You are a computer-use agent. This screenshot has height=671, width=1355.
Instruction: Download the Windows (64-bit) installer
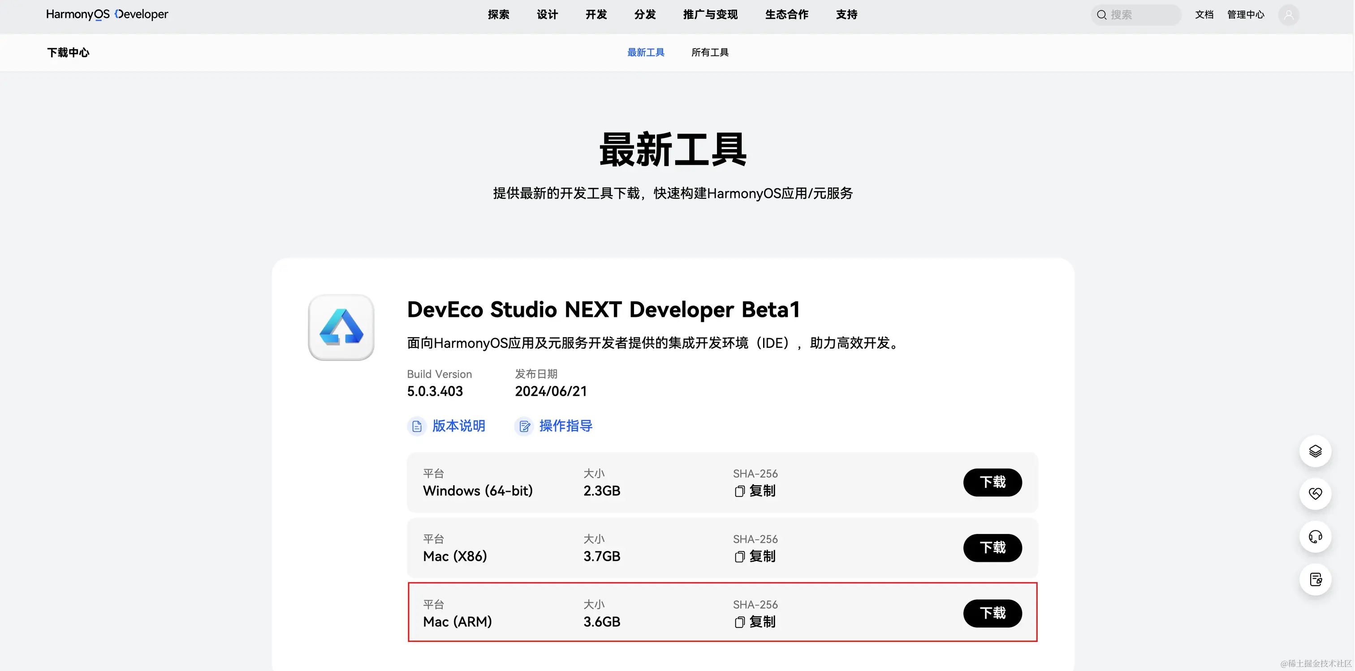[992, 482]
